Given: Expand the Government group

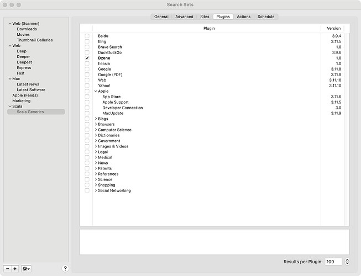Looking at the screenshot, I should (96, 141).
